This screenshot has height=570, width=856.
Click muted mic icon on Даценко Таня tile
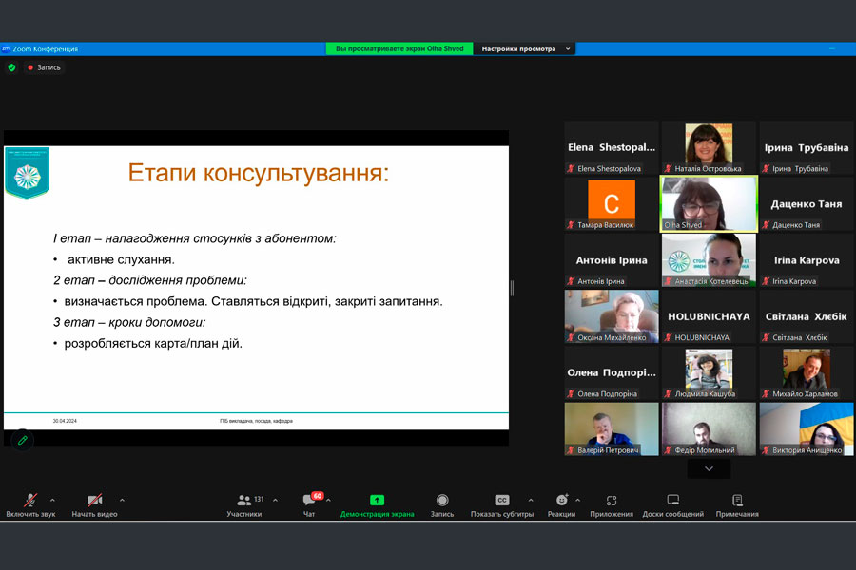[x=766, y=225]
